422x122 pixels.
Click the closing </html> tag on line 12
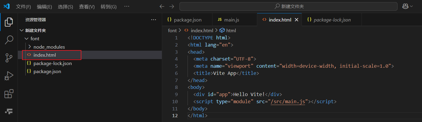click(197, 116)
